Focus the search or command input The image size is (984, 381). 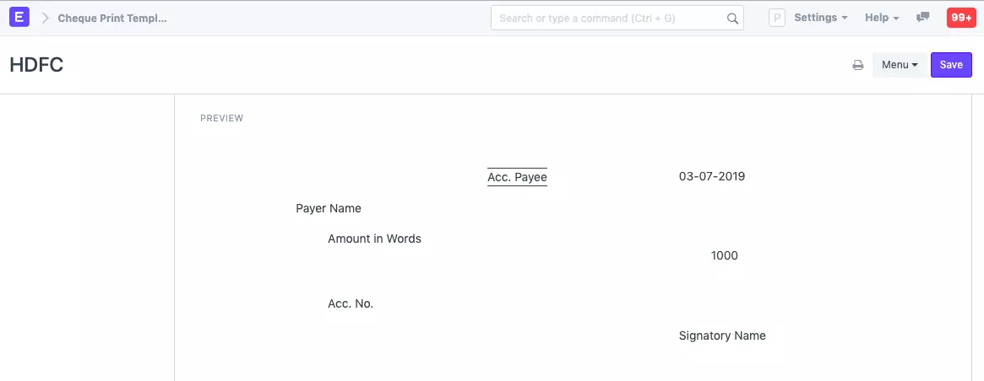pyautogui.click(x=617, y=19)
